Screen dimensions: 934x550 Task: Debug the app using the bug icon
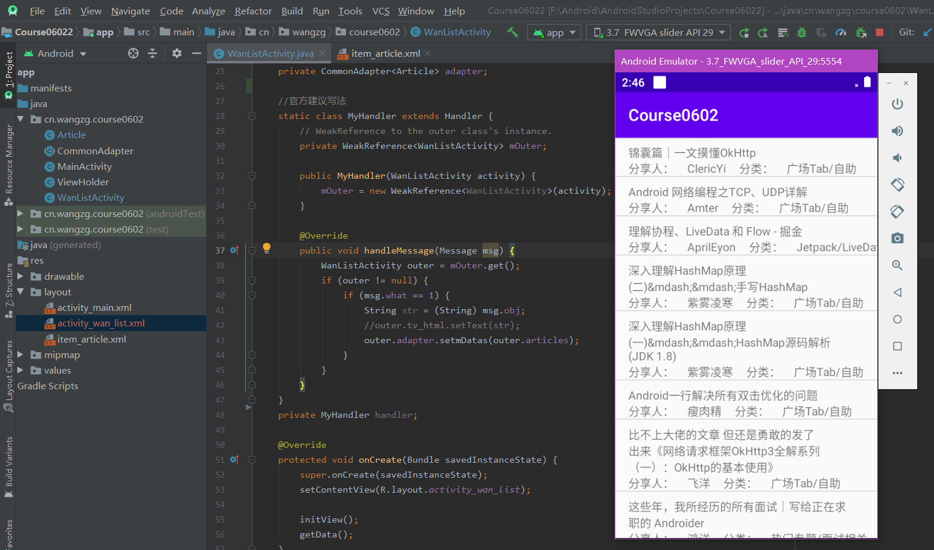tap(801, 32)
